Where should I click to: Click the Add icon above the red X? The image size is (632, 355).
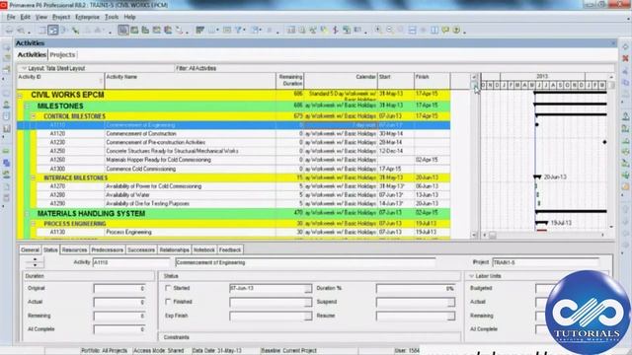[x=625, y=47]
